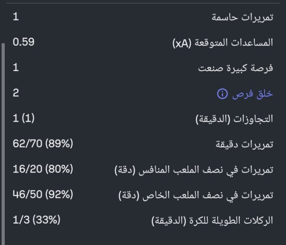Click the info icon beside خلق فرص
The height and width of the screenshot is (245, 286).
pyautogui.click(x=221, y=94)
